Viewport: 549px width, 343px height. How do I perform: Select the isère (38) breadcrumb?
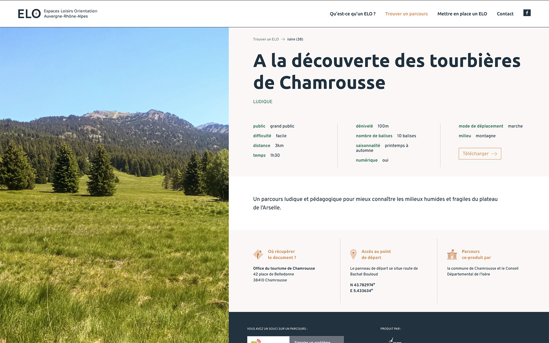tap(295, 39)
